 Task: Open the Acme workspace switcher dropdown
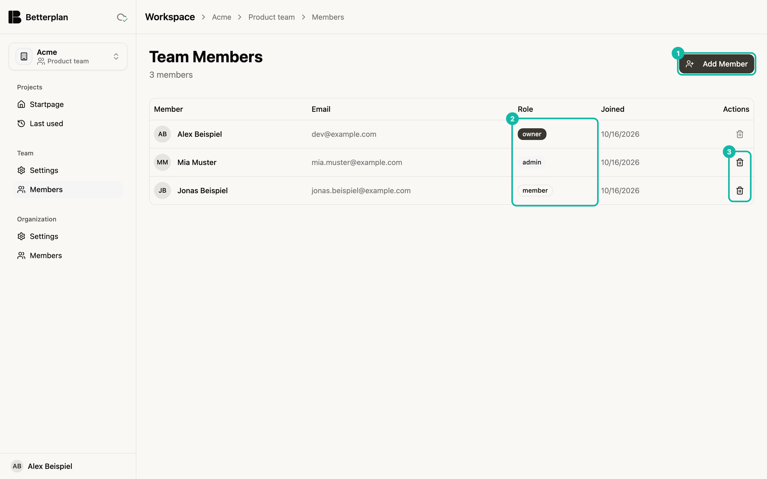68,56
